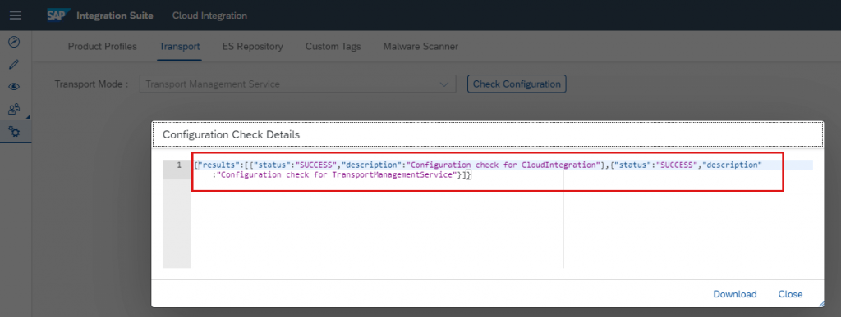
Task: Select the Transport Management Service combo box
Action: pyautogui.click(x=297, y=84)
